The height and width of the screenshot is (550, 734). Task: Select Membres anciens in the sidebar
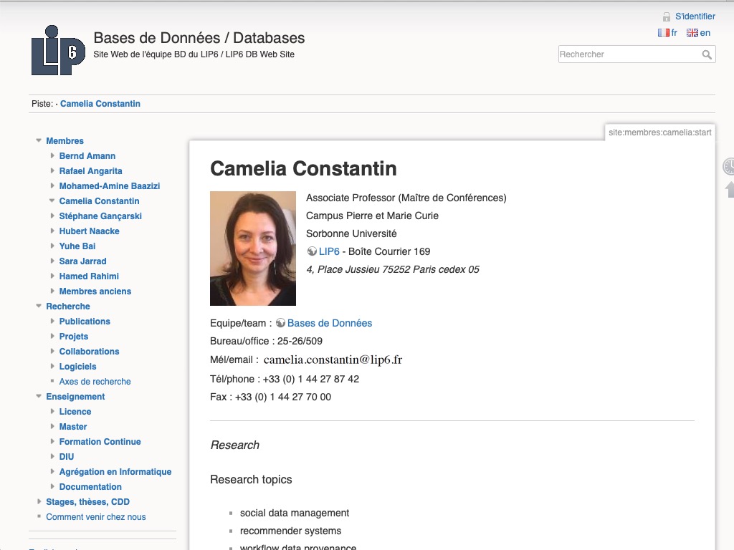point(95,291)
